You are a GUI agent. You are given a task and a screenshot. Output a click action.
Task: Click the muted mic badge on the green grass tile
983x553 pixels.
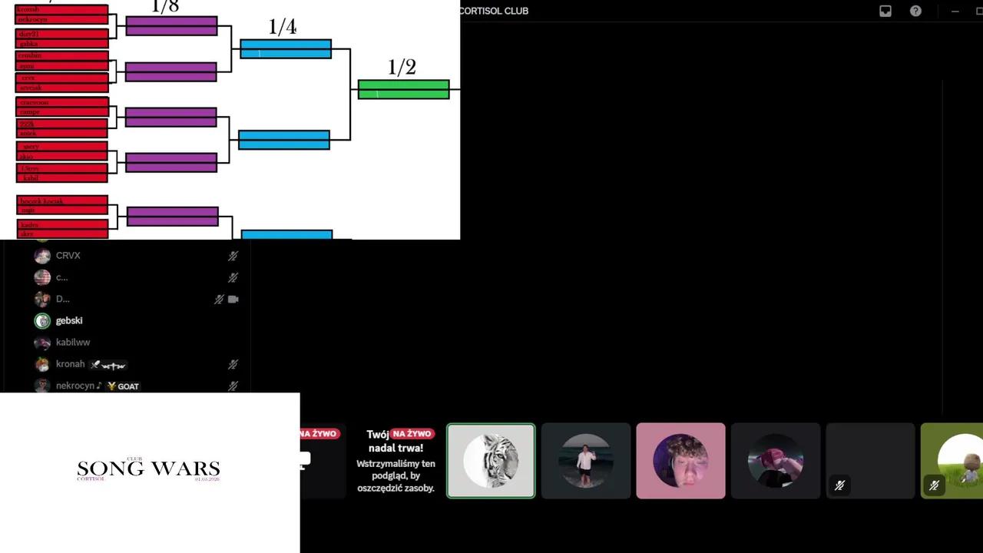(x=934, y=485)
